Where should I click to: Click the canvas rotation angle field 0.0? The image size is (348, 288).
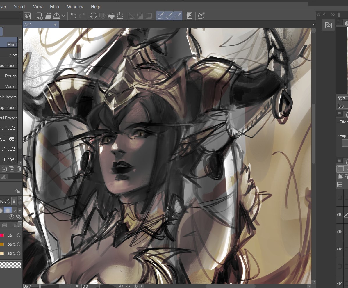90,286
